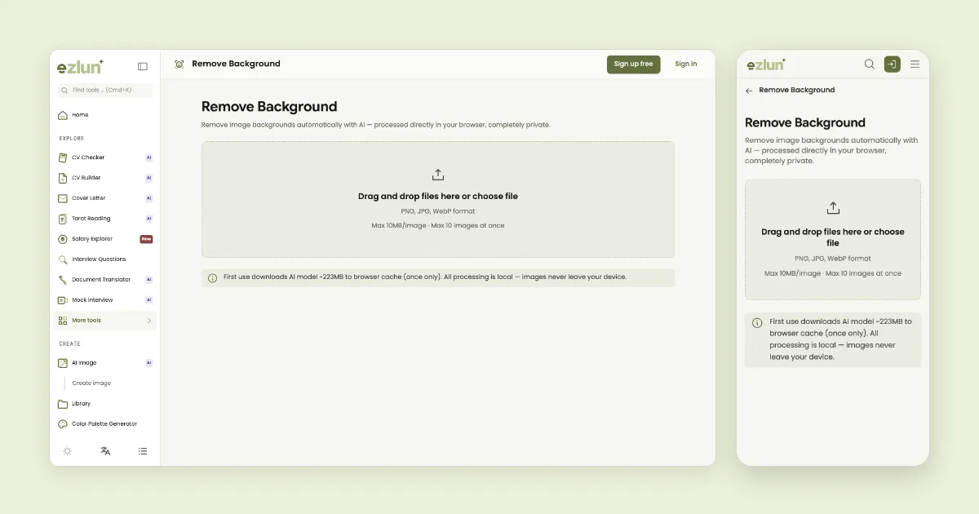
Task: Open Salary Explorer using its icon
Action: pos(63,239)
